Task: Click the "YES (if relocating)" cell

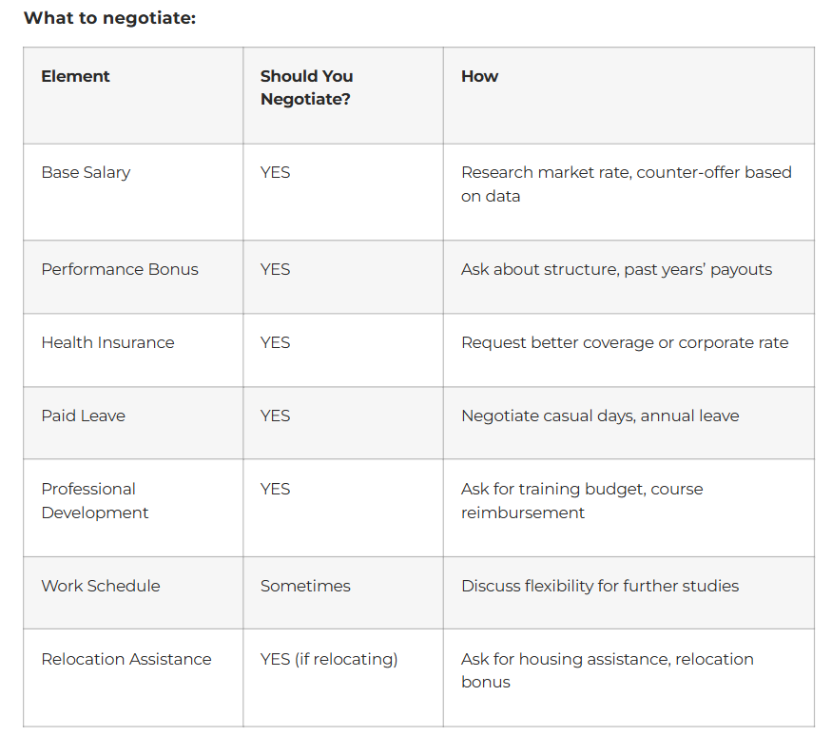Action: (x=329, y=659)
